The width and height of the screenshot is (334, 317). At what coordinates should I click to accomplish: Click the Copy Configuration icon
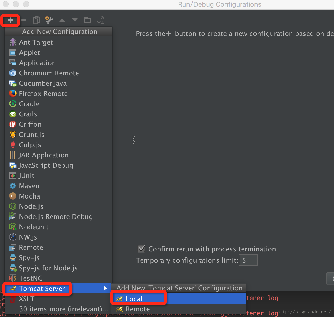(36, 20)
